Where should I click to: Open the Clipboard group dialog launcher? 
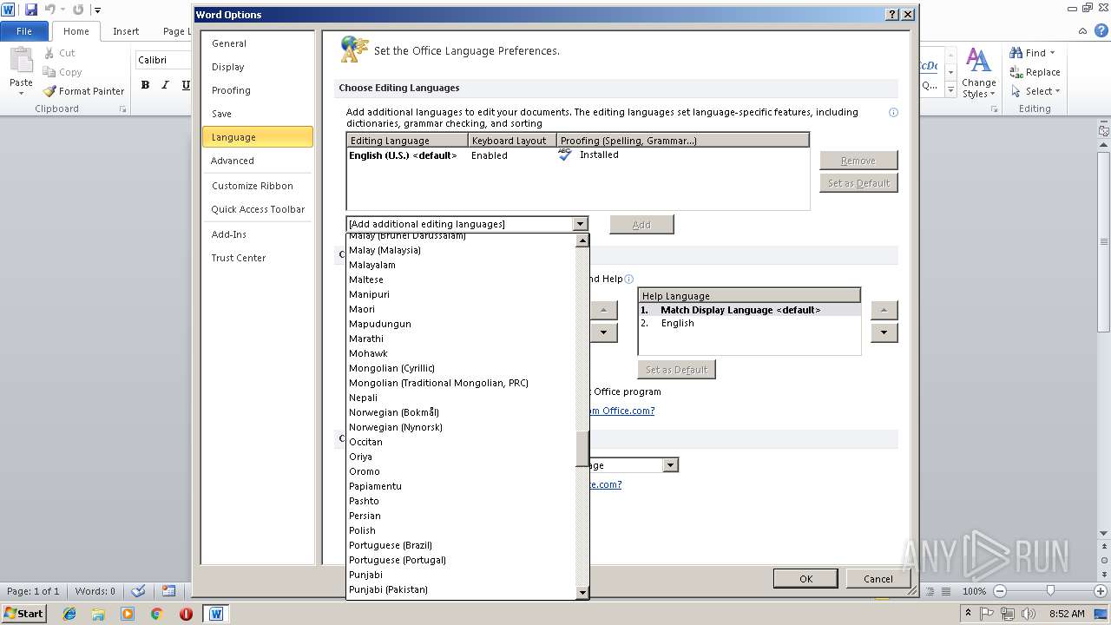click(x=122, y=109)
